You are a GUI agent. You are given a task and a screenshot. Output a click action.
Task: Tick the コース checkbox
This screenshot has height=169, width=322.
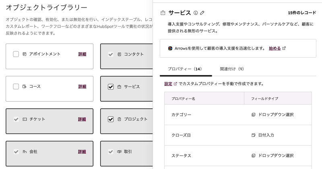16,87
